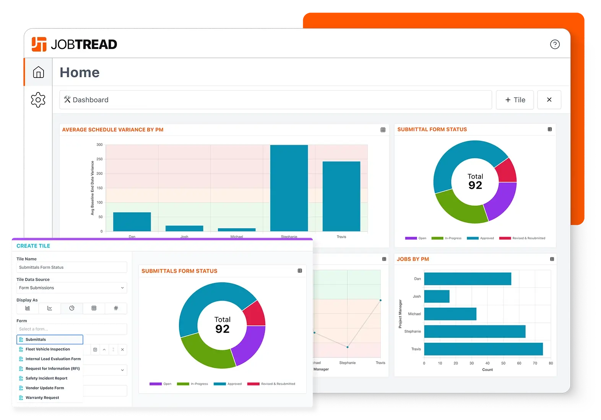Open table view on Average Schedule Variance tile
601x420 pixels.
pyautogui.click(x=383, y=130)
